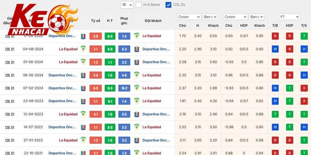Open the second Crown bookmaker dropdown
The width and height of the screenshot is (311, 155).
click(235, 17)
